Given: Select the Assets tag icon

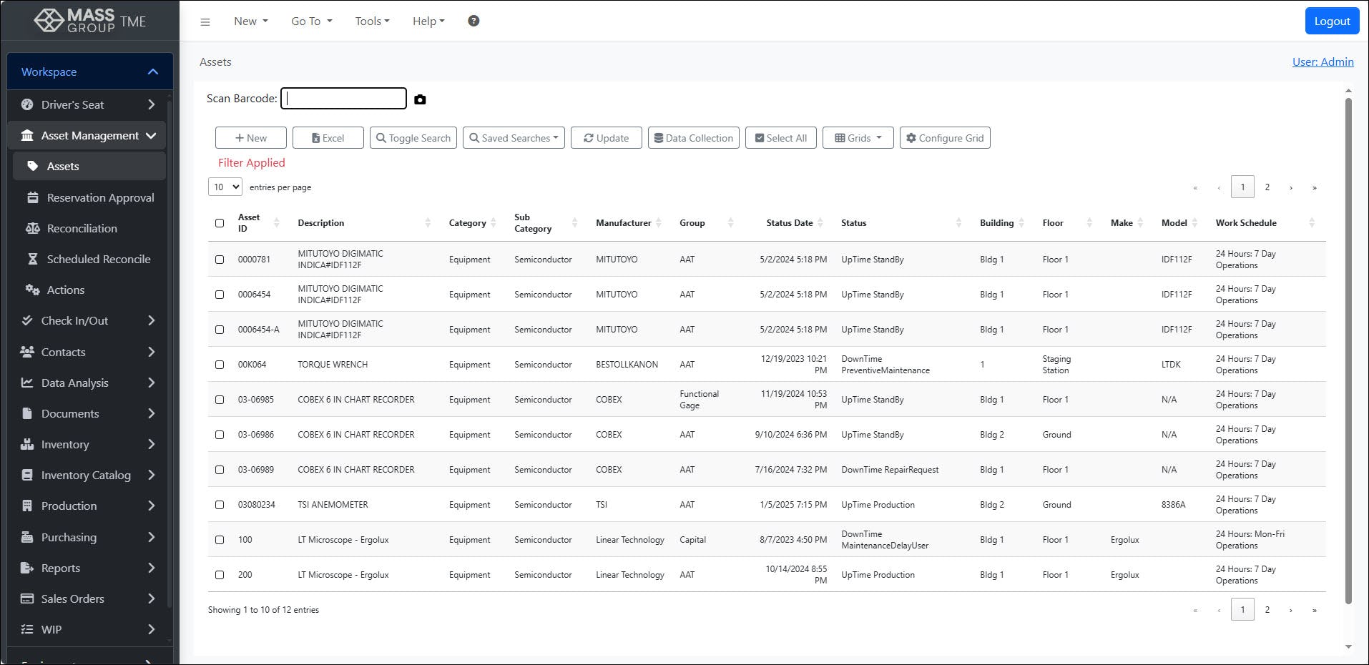Looking at the screenshot, I should pos(33,165).
